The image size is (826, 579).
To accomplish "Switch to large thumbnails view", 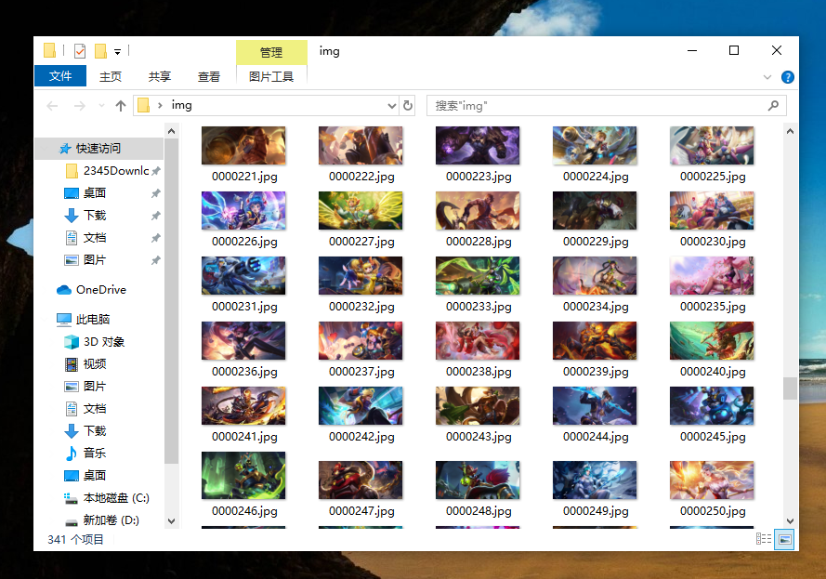I will click(784, 539).
